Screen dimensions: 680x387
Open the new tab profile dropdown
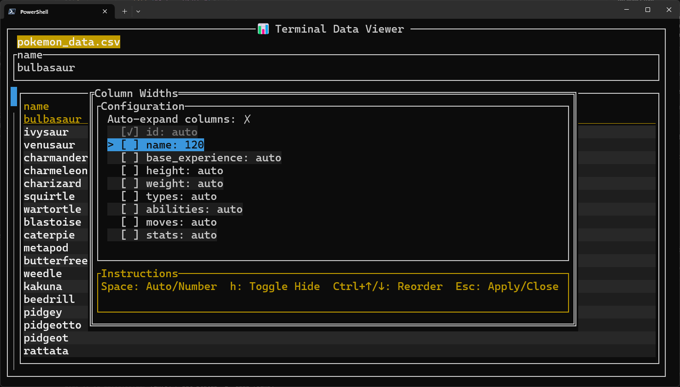[x=138, y=11]
